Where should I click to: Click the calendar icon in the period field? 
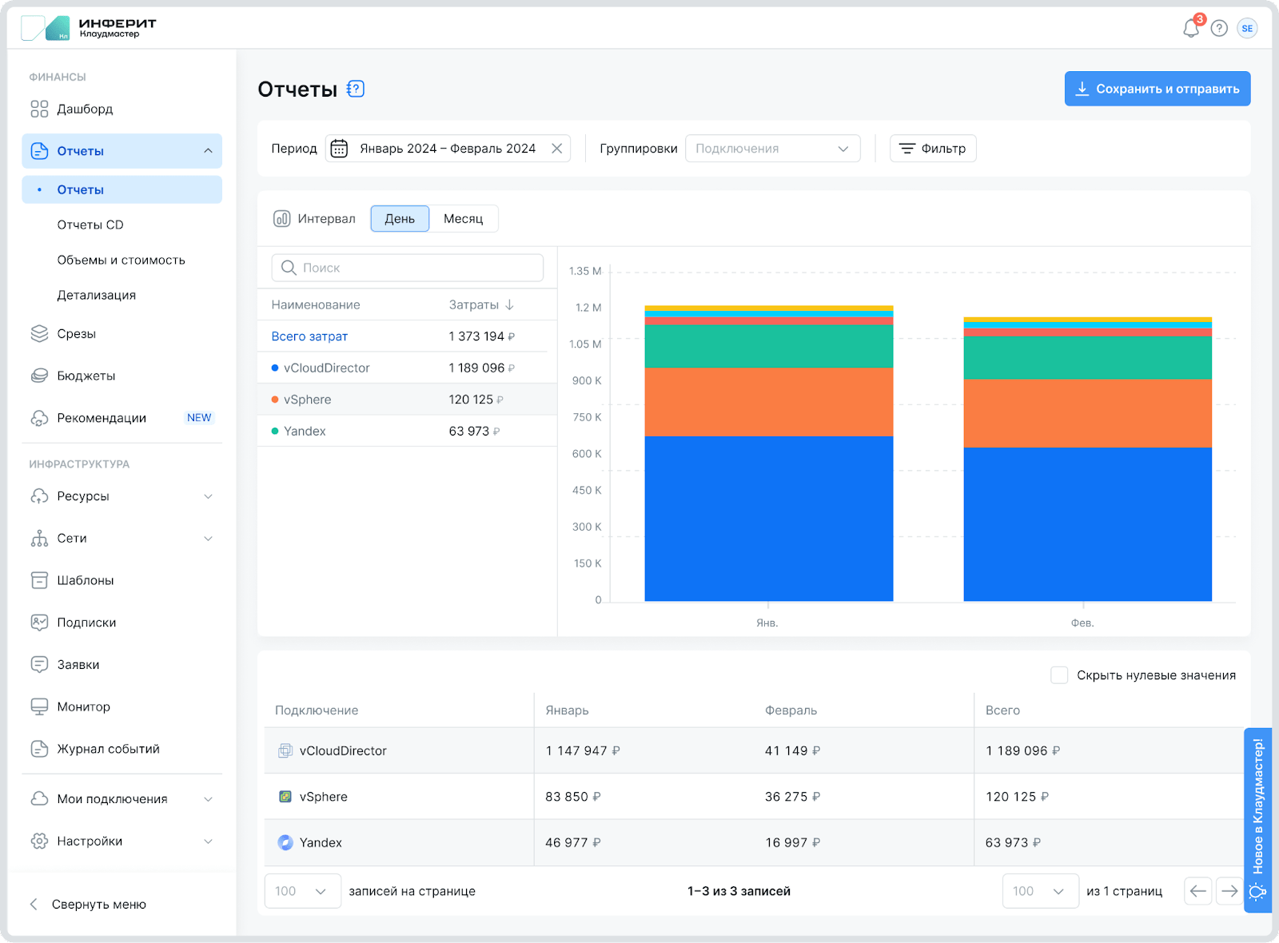click(x=339, y=149)
